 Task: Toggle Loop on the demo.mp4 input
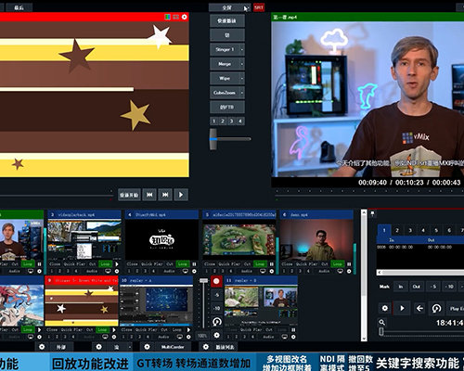coord(337,264)
